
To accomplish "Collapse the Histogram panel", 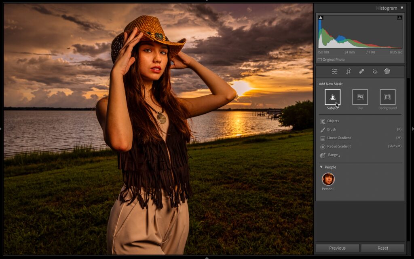I will coord(402,8).
